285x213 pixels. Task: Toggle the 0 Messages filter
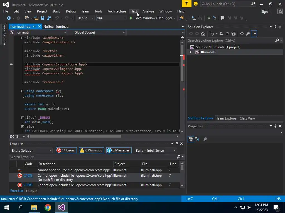[119, 150]
